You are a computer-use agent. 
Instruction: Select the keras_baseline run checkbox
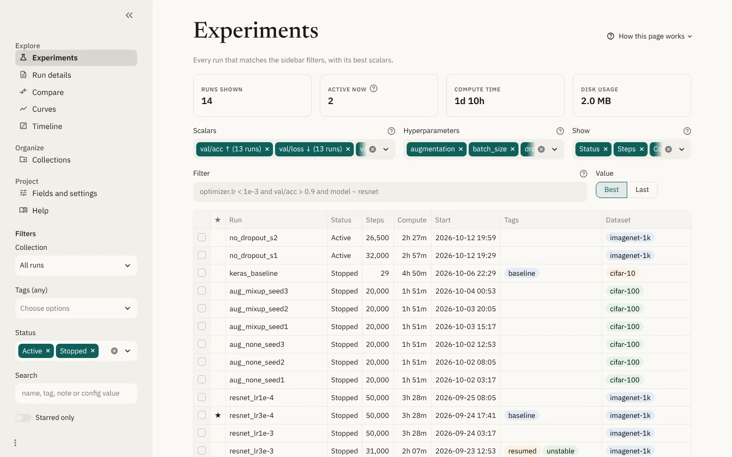202,273
